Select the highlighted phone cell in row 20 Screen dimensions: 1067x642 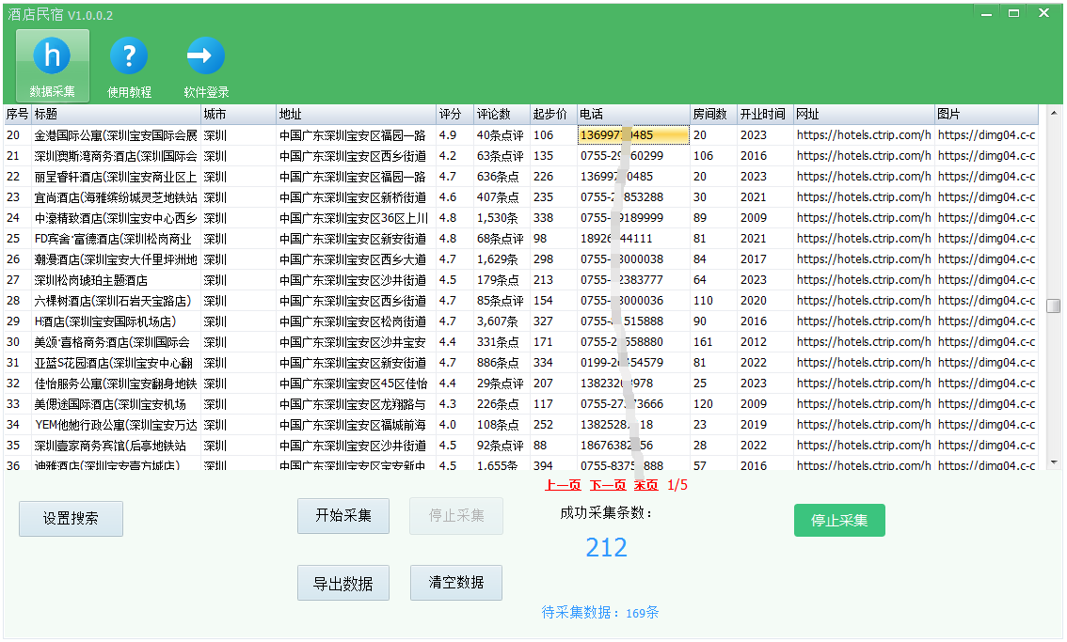click(633, 135)
